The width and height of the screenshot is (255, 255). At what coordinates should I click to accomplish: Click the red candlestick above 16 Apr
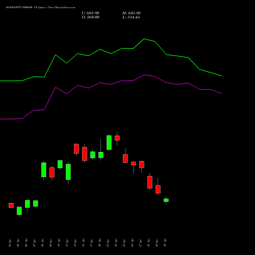coord(85,154)
